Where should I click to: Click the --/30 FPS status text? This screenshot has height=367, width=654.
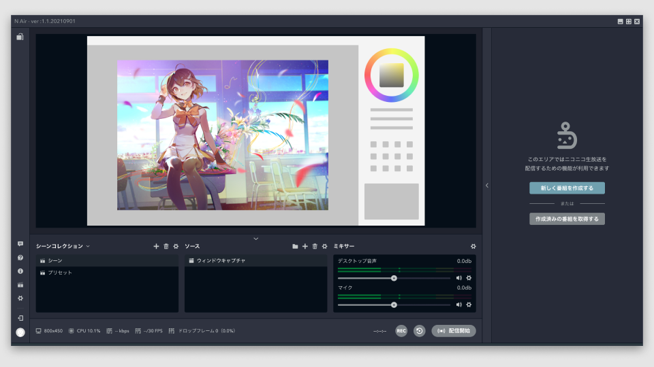[x=153, y=331]
